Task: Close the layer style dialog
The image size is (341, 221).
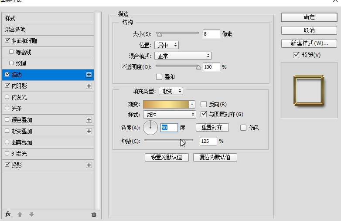Action: pyautogui.click(x=335, y=1)
